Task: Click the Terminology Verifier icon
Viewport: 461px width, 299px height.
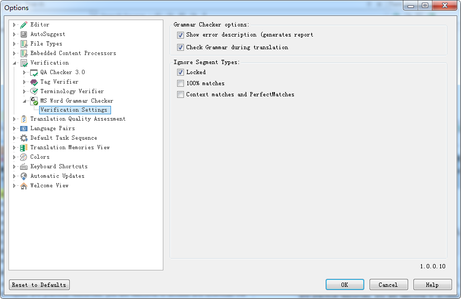Action: click(34, 92)
